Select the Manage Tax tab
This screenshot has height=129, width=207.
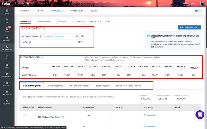coord(57,11)
